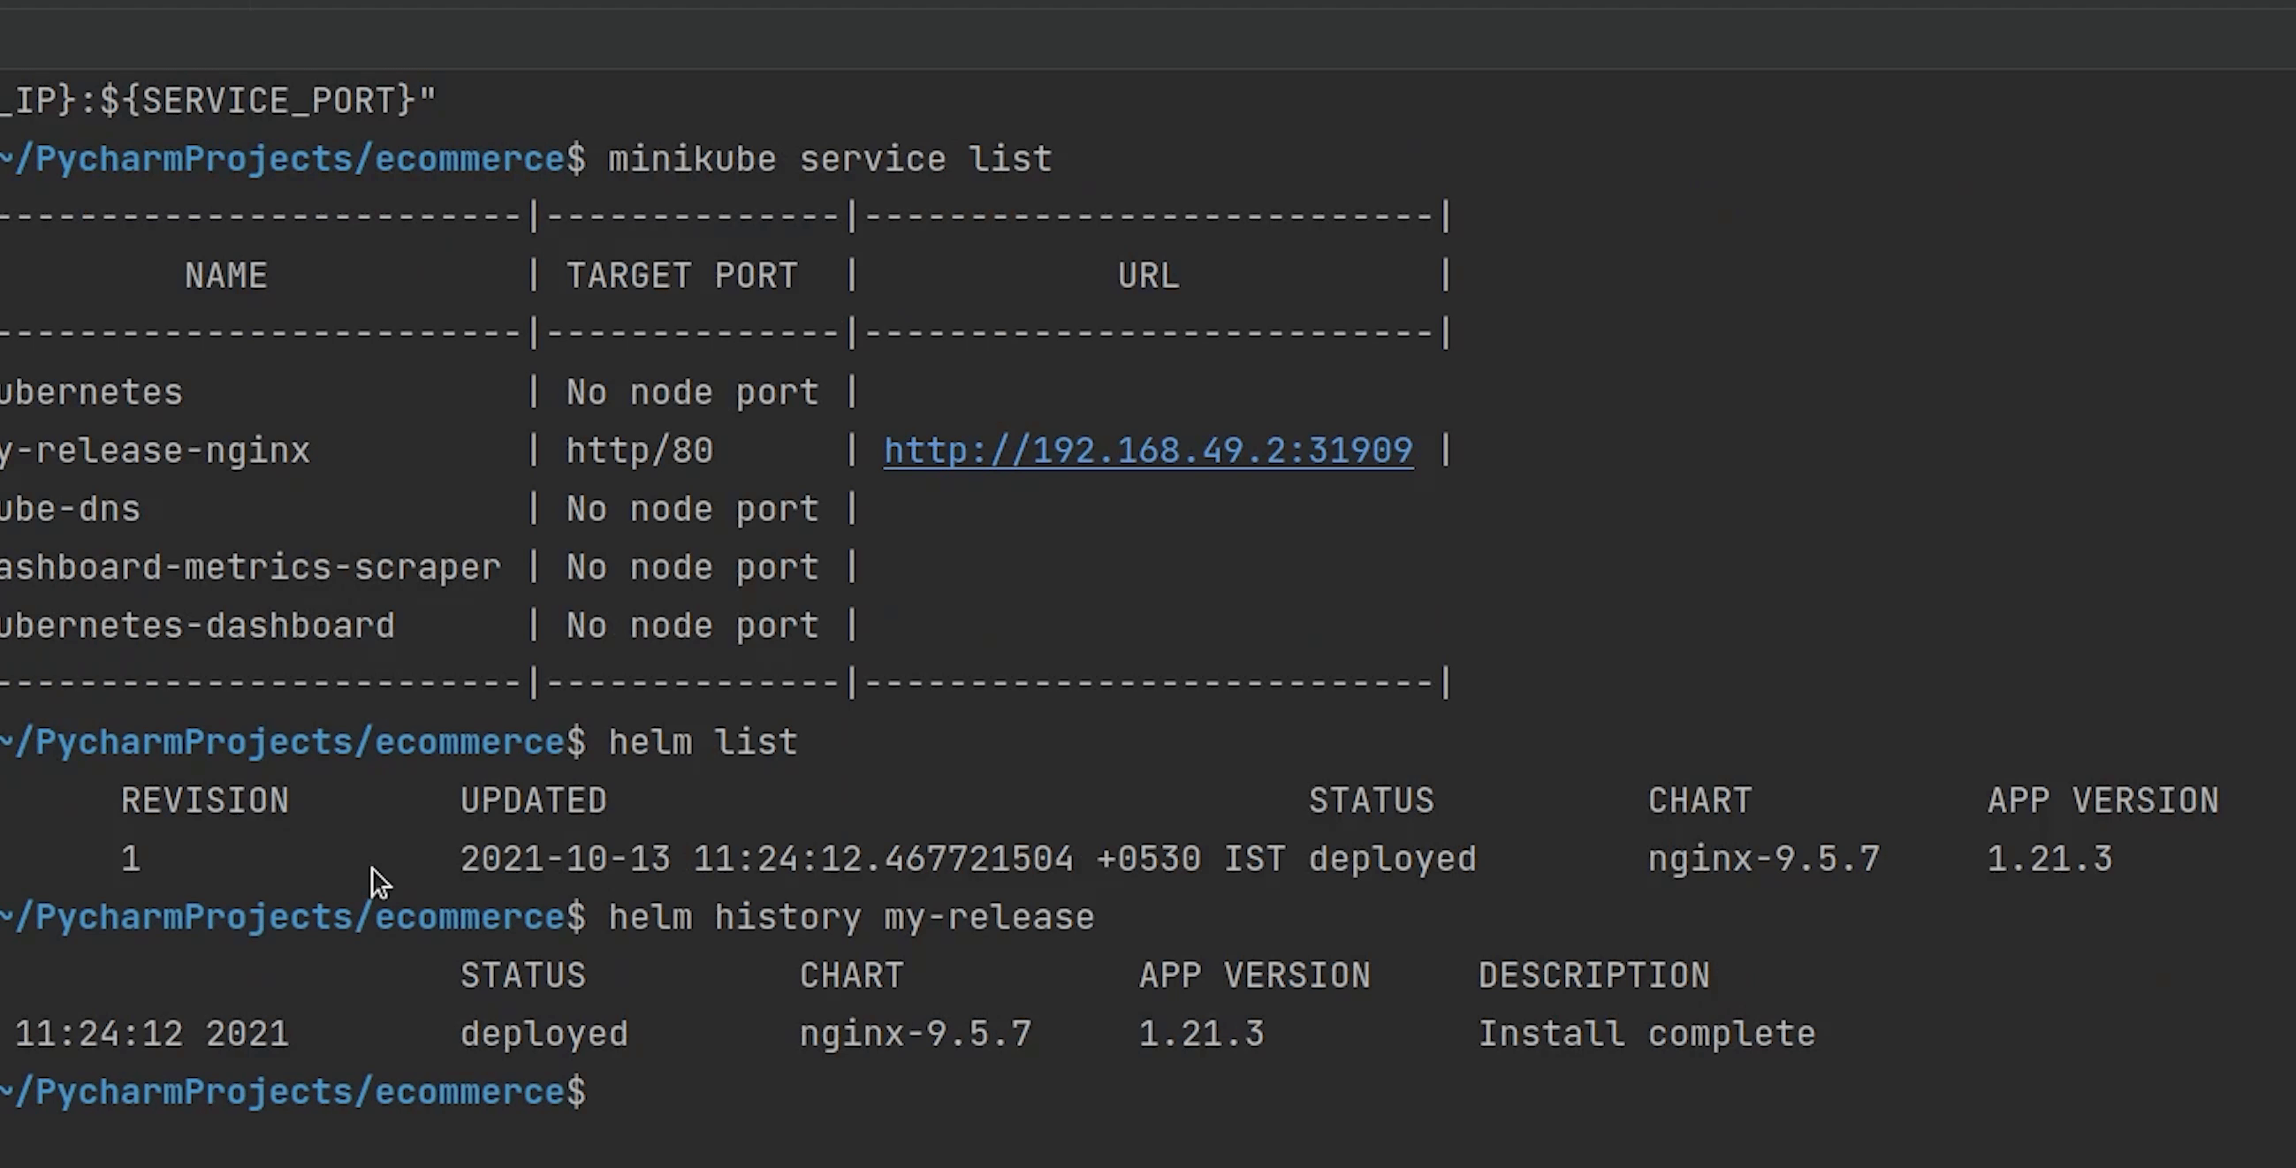Click revision number 1 under REVISION
The height and width of the screenshot is (1168, 2296).
point(131,860)
